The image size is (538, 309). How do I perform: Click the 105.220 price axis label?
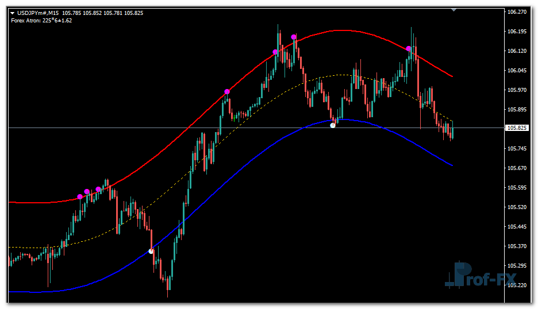pos(517,285)
